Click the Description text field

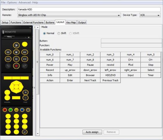[89, 9]
